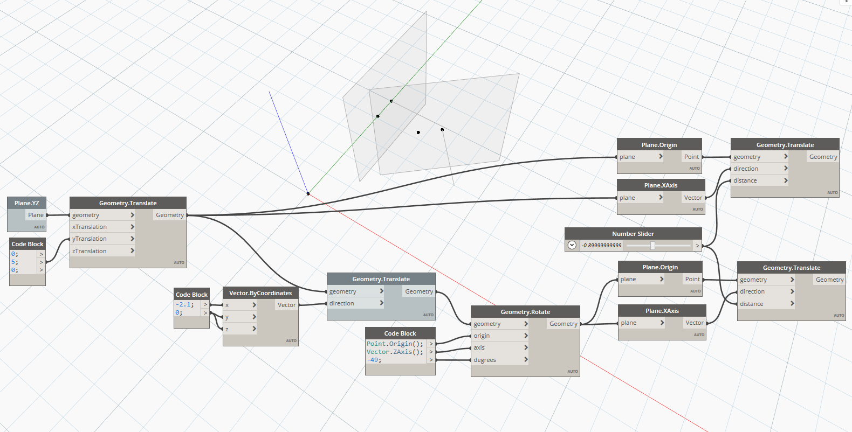This screenshot has width=852, height=432.
Task: Click the Number Slider output port arrow
Action: (x=697, y=246)
